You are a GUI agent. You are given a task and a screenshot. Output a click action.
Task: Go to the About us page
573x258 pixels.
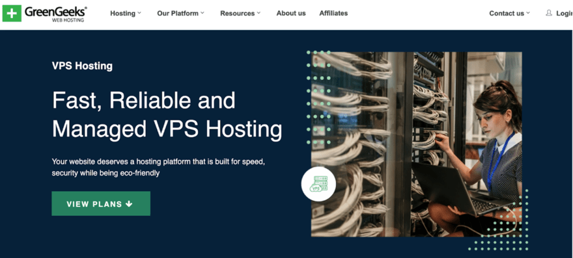click(x=291, y=13)
